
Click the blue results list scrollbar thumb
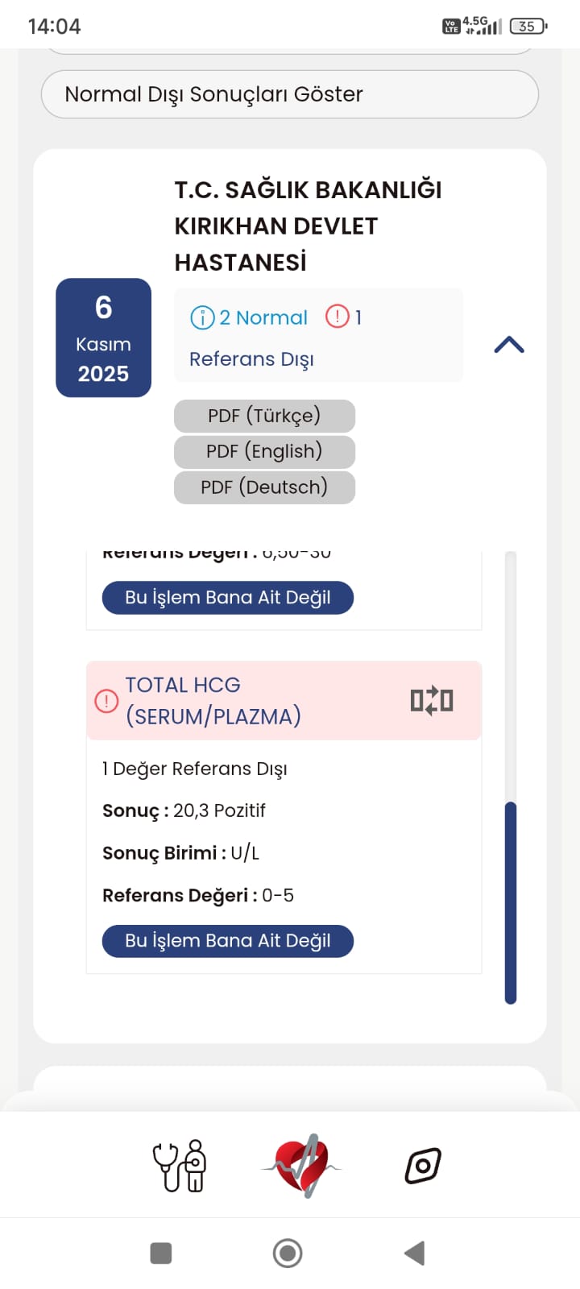click(x=510, y=902)
